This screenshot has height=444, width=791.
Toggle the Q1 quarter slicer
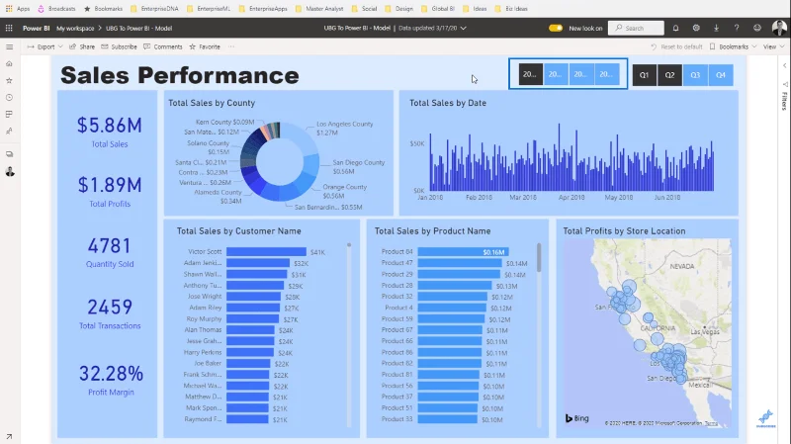pos(645,75)
